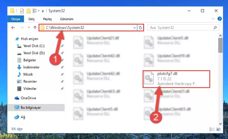Click the Up one level arrow

35,28
